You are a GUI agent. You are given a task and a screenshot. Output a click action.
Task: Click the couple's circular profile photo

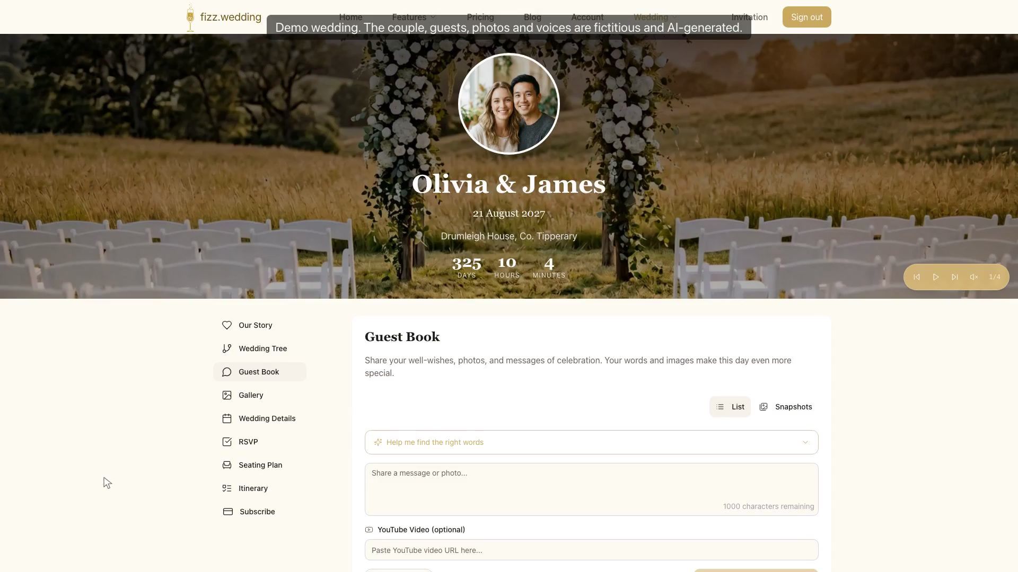(509, 104)
